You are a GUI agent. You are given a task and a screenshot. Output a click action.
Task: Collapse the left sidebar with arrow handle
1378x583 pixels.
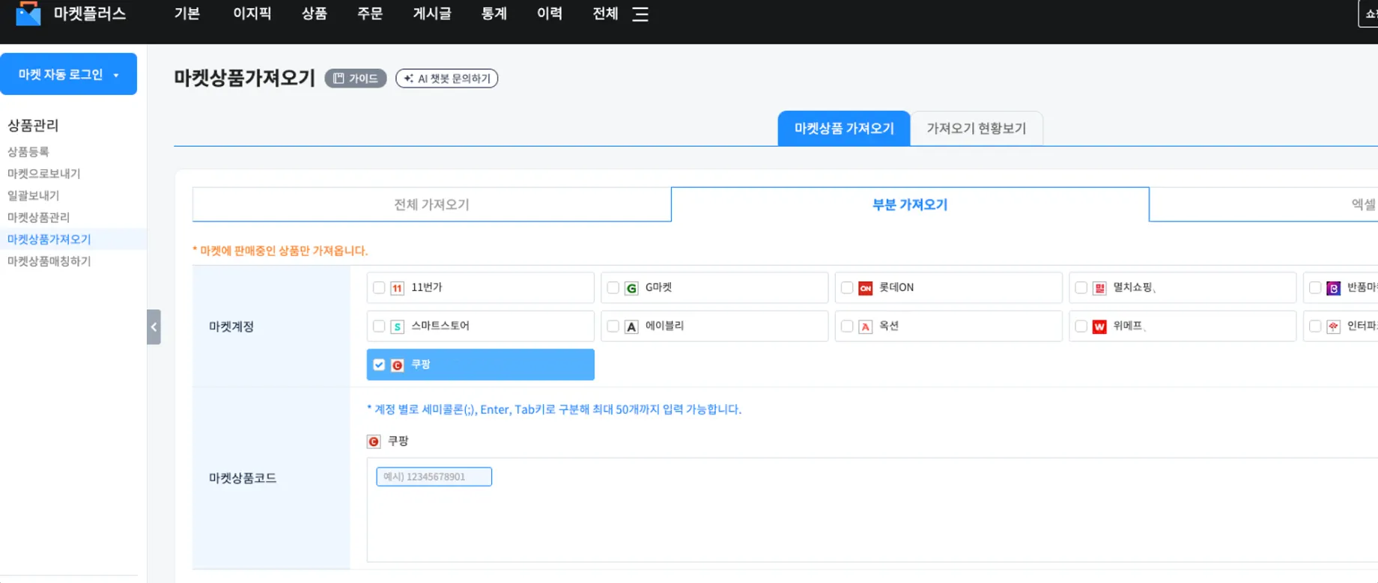(154, 327)
